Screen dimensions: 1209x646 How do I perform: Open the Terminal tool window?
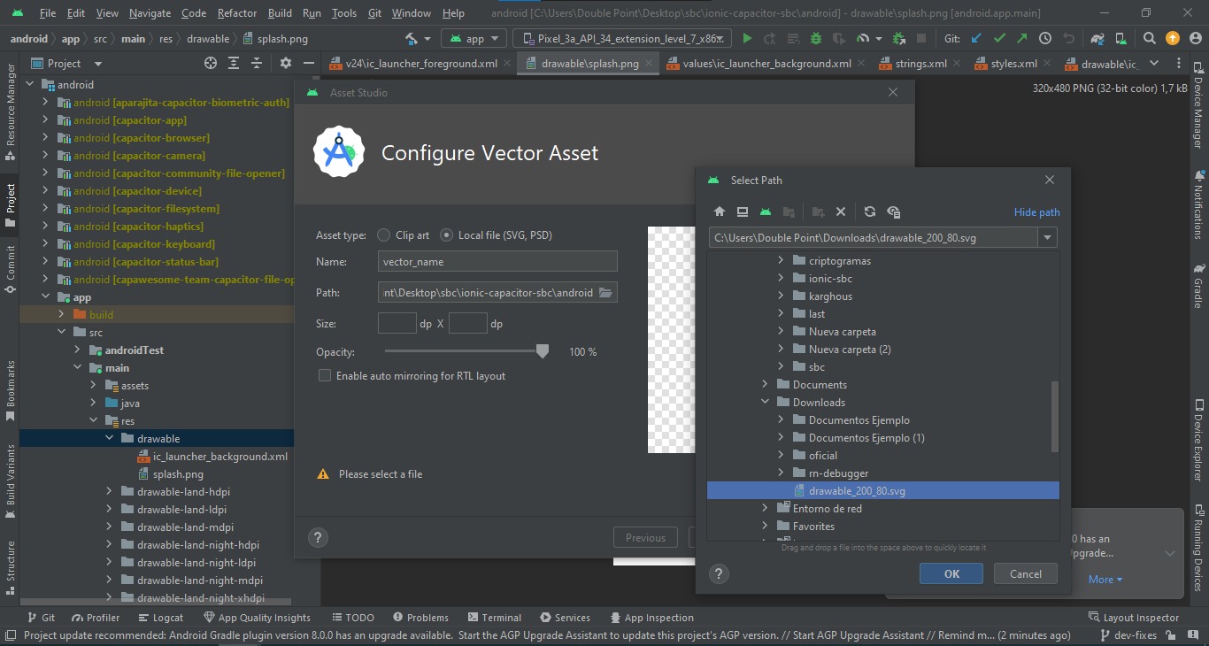pos(493,618)
